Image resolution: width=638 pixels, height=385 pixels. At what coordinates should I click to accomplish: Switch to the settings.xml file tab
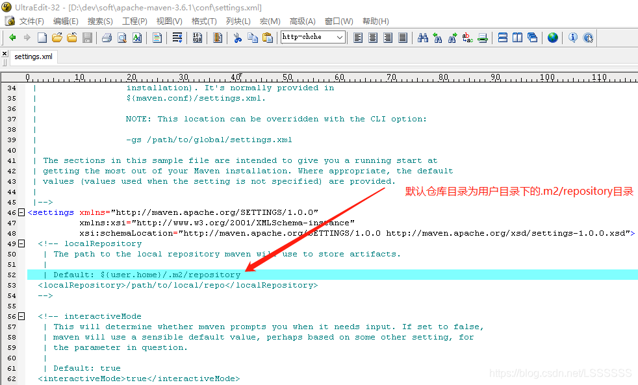(x=33, y=56)
